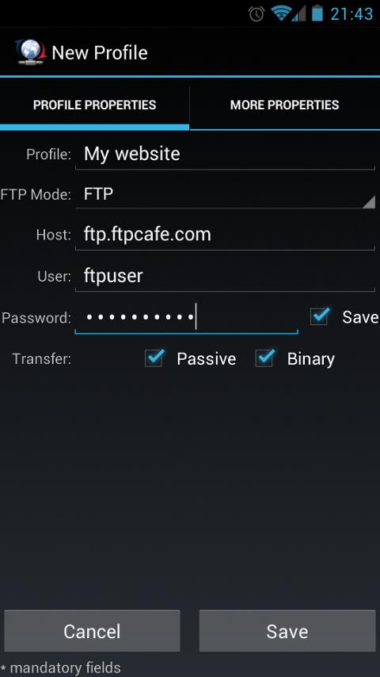Tap the FTP Mode spinner arrow
The image size is (380, 677).
368,202
